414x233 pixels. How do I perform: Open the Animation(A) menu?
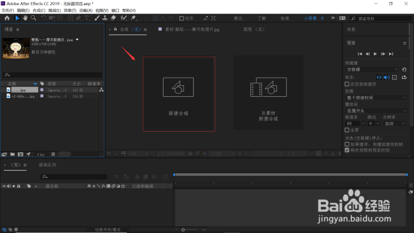click(86, 10)
